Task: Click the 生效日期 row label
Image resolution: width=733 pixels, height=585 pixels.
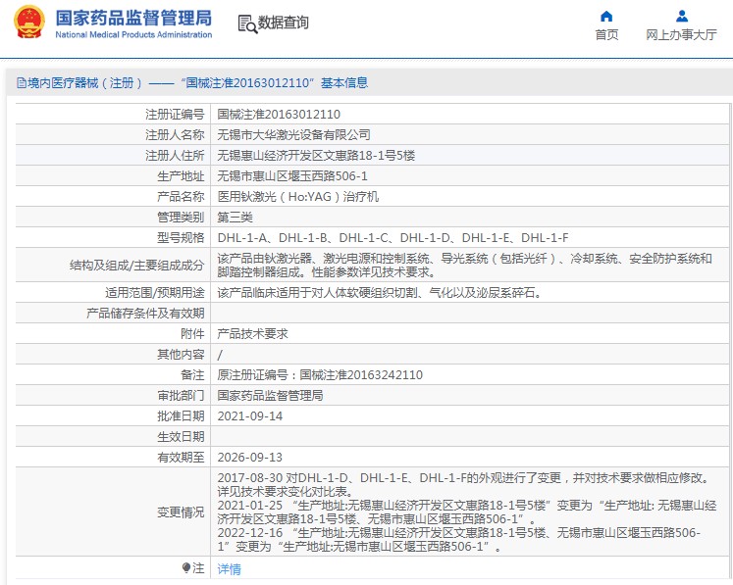Action: [181, 436]
